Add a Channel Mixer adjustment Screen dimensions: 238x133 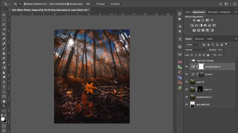(210, 25)
